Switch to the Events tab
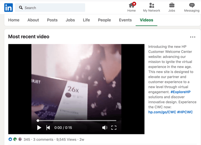This screenshot has width=201, height=145. (x=125, y=20)
